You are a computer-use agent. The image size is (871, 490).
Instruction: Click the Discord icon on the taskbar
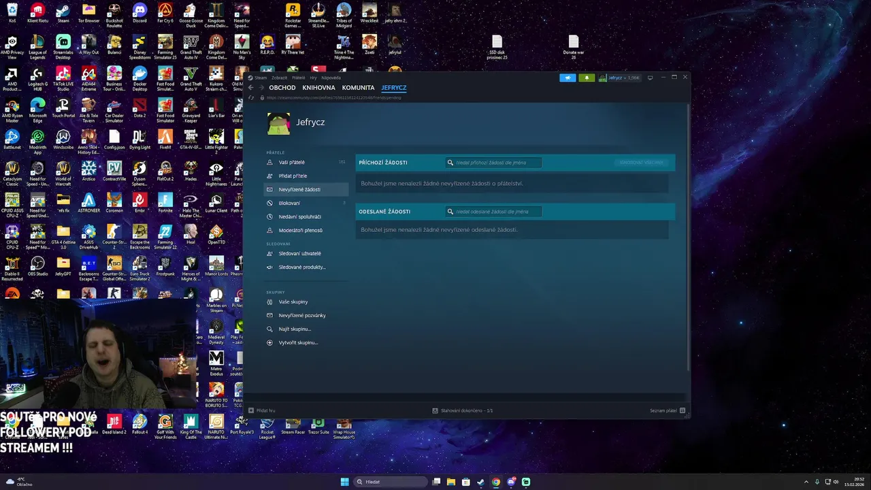click(511, 482)
